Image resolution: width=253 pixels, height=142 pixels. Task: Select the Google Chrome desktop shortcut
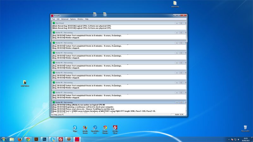(105, 129)
